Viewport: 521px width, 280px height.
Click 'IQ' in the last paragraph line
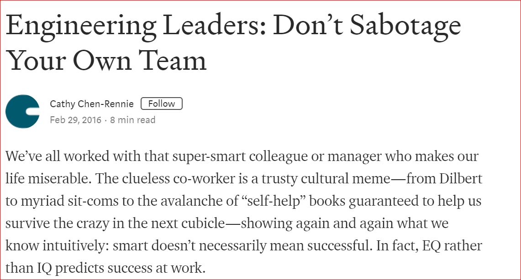point(44,268)
